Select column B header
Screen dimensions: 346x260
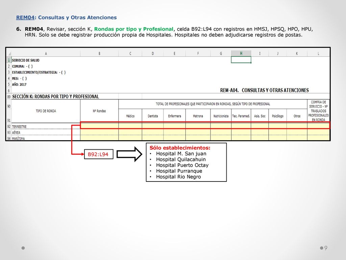point(99,53)
